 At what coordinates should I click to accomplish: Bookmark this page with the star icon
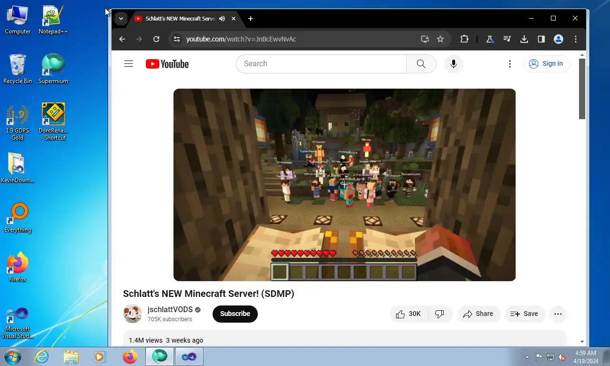pos(440,39)
